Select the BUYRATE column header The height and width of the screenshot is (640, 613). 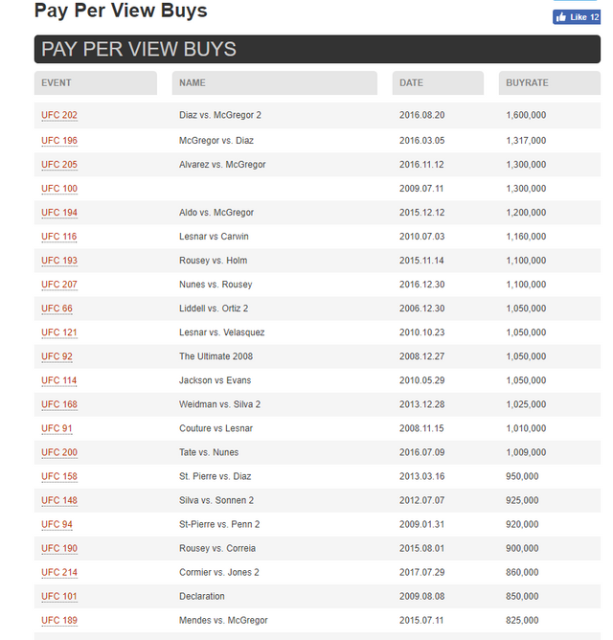(550, 82)
